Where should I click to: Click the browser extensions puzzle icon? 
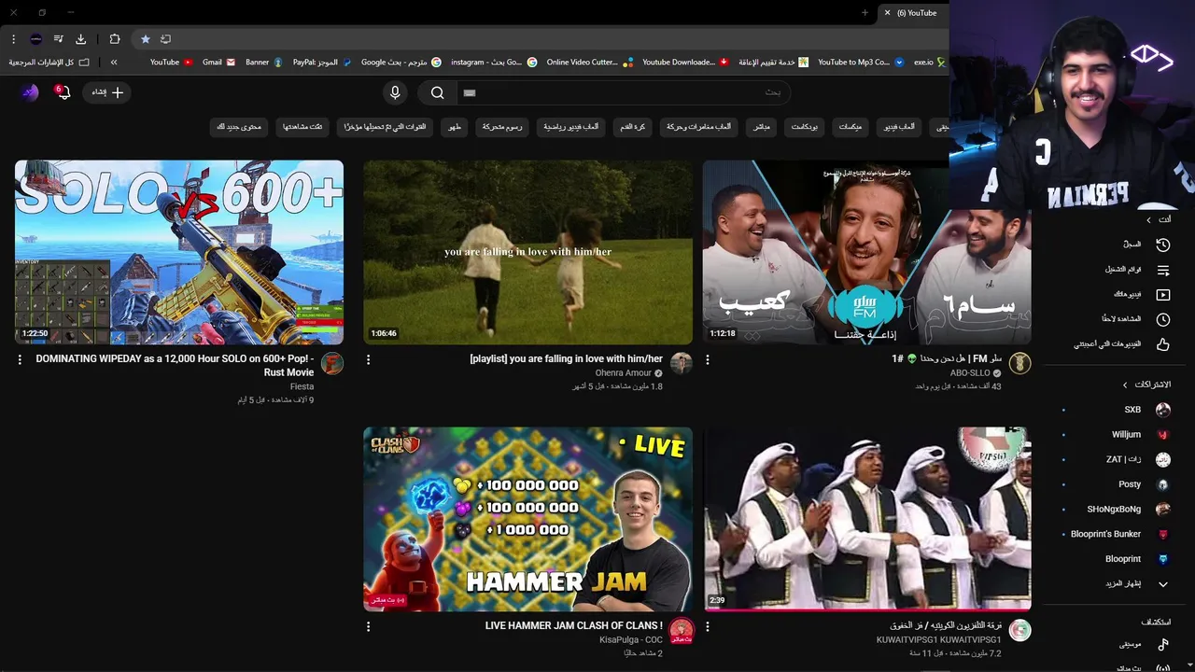tap(115, 39)
